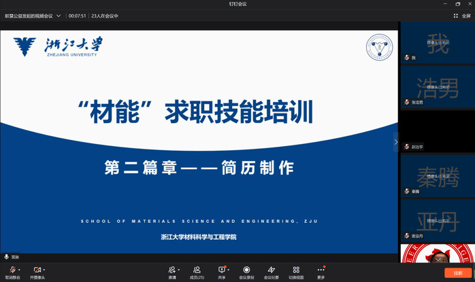The height and width of the screenshot is (282, 475).
Task: Click the switch view icon
Action: click(296, 270)
